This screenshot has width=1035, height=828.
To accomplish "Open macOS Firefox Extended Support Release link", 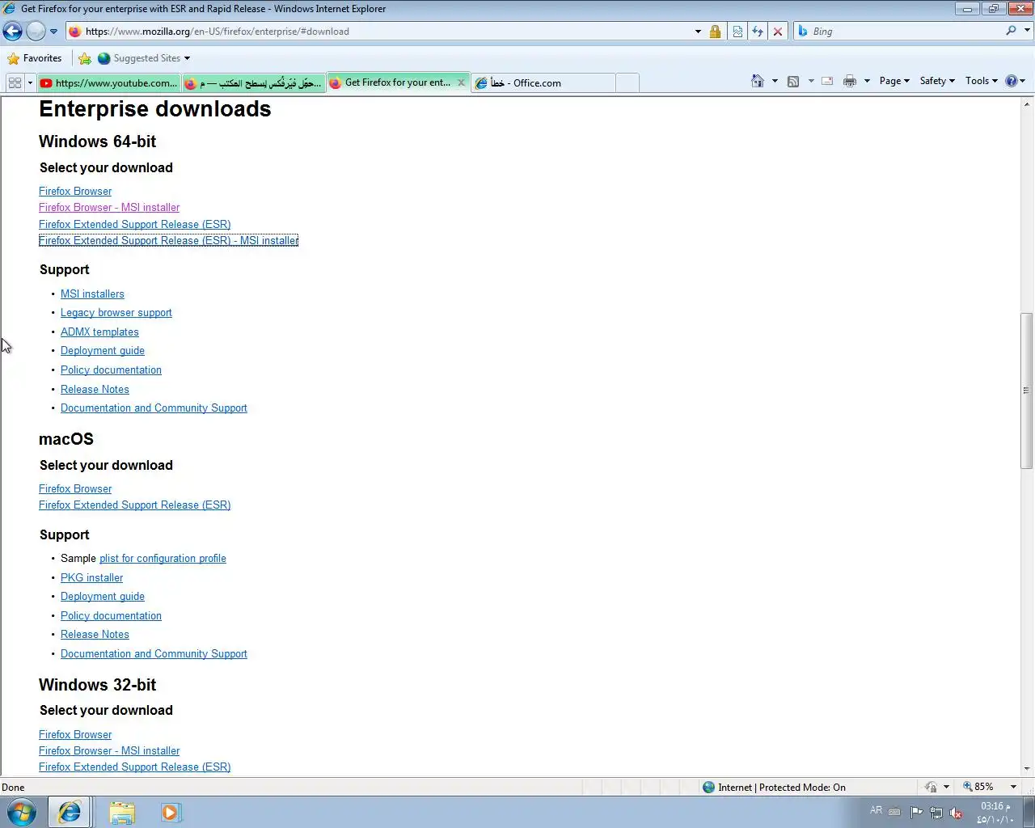I will (x=135, y=505).
